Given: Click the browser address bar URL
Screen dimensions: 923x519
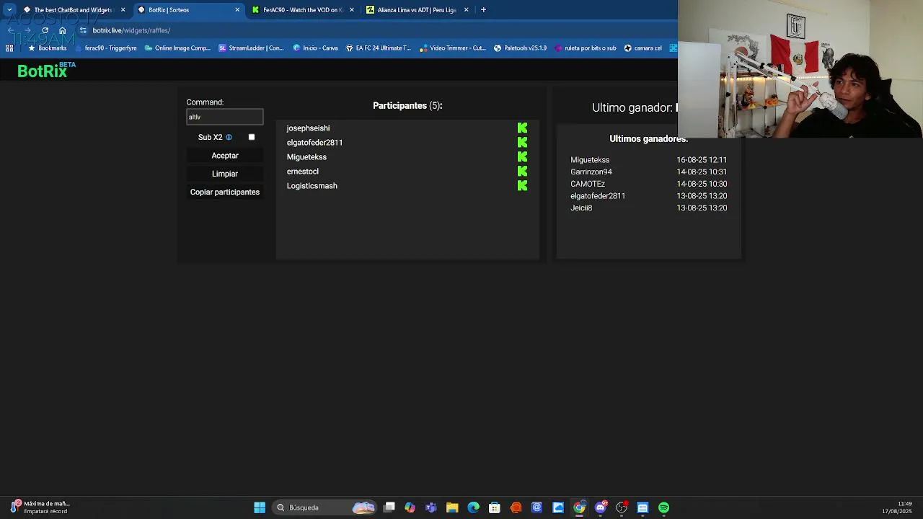Looking at the screenshot, I should pyautogui.click(x=131, y=30).
